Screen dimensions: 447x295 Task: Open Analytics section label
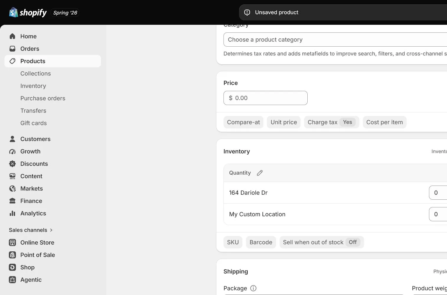33,213
